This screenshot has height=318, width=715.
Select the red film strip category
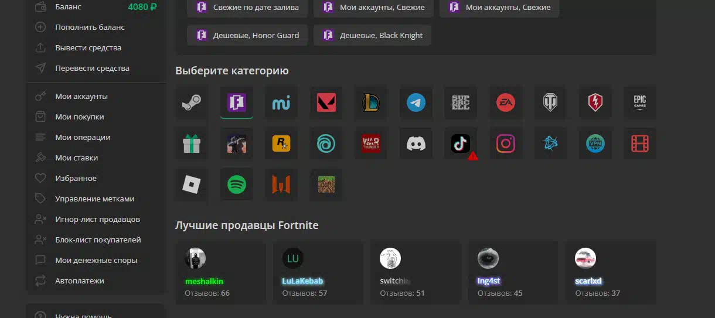(x=640, y=143)
